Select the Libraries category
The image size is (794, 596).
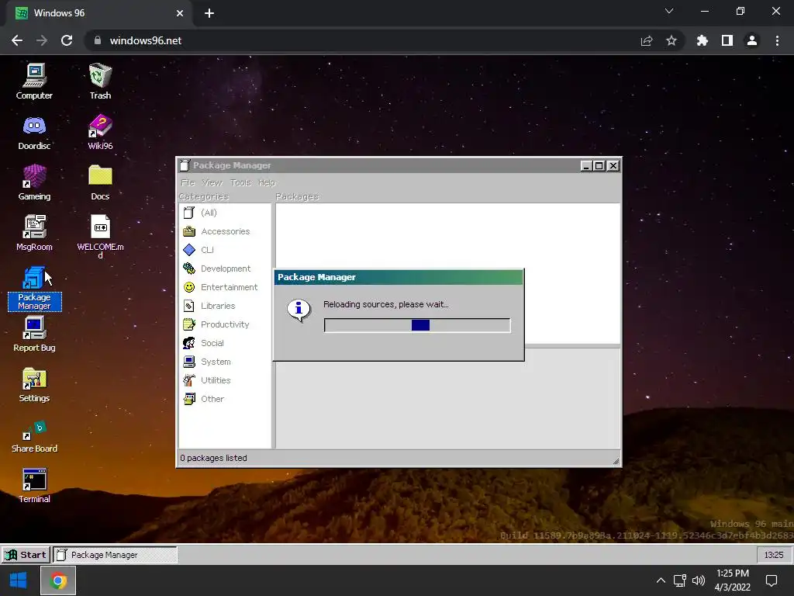point(225,306)
